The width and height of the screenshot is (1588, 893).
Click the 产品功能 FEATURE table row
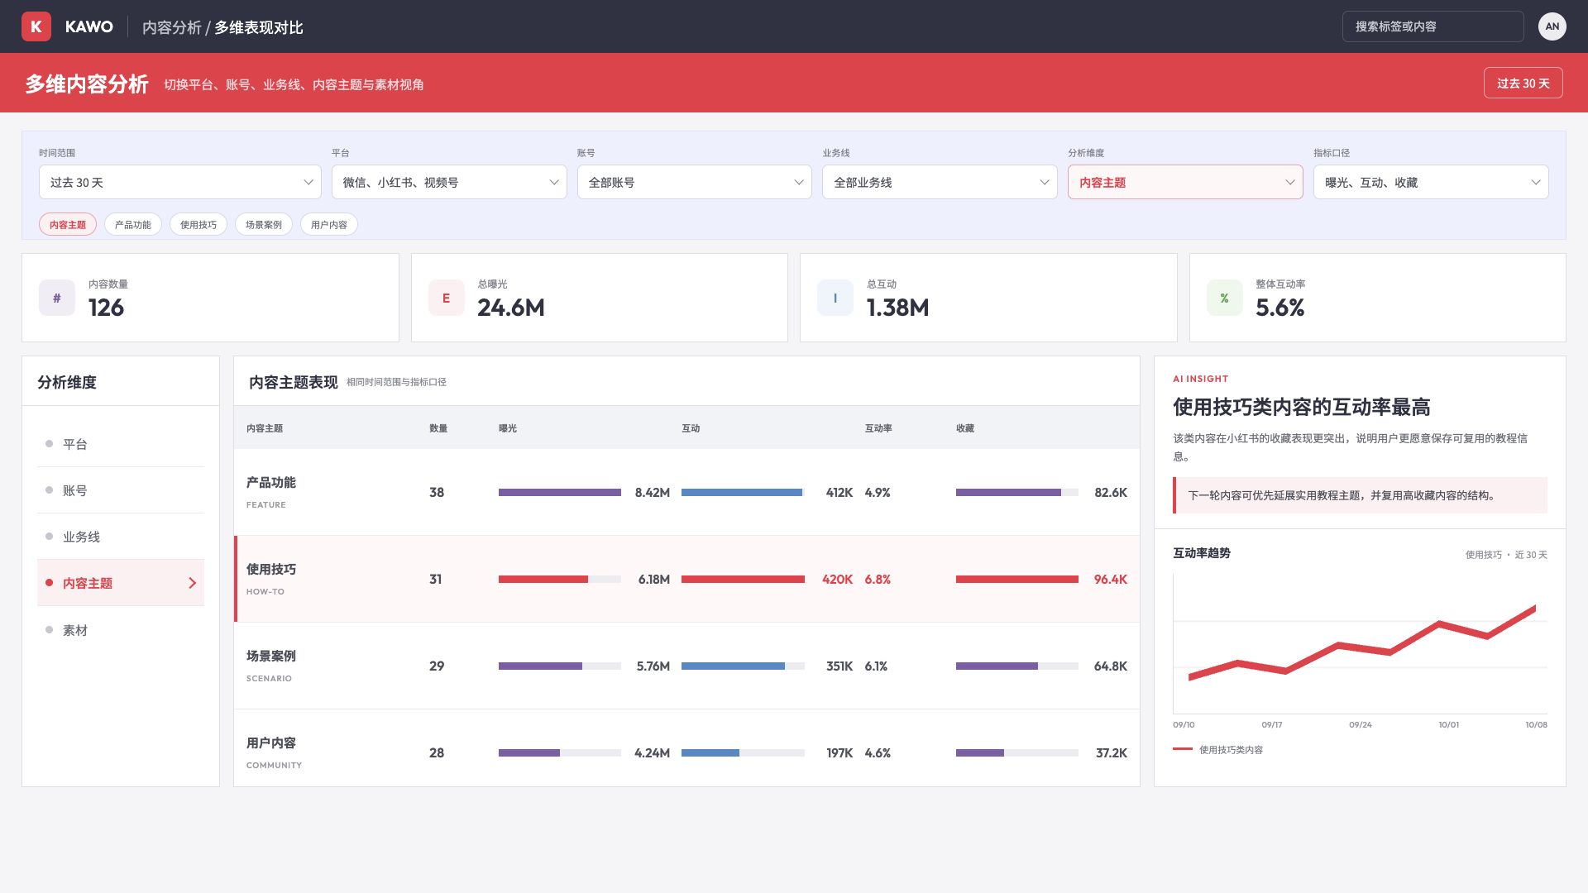pos(686,492)
